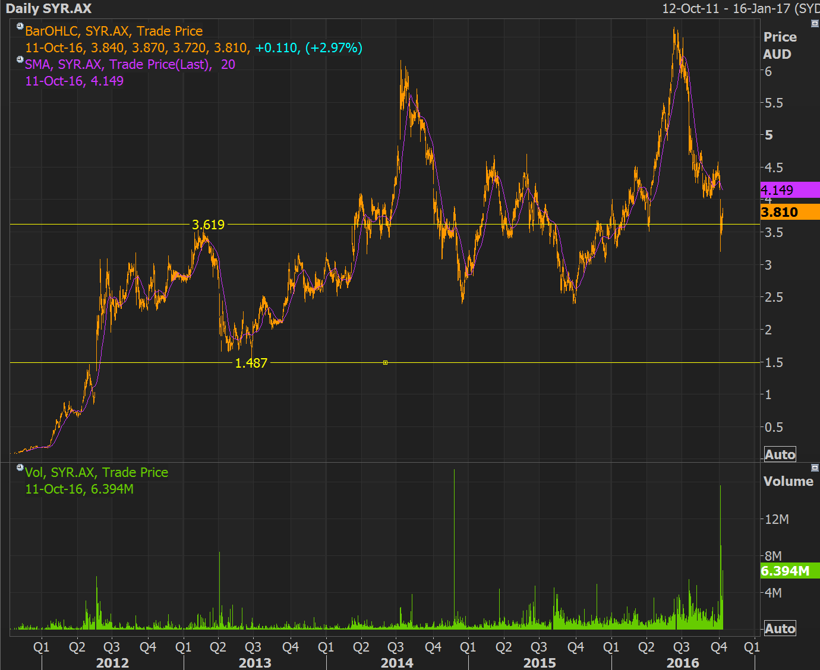
Task: Click the 2013 year label on time axis
Action: [x=255, y=662]
